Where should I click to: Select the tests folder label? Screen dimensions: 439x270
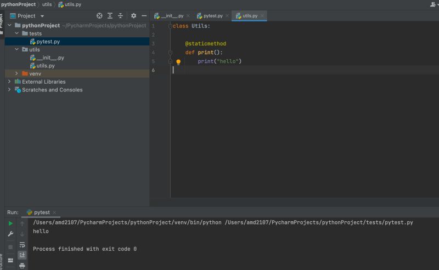pyautogui.click(x=35, y=33)
